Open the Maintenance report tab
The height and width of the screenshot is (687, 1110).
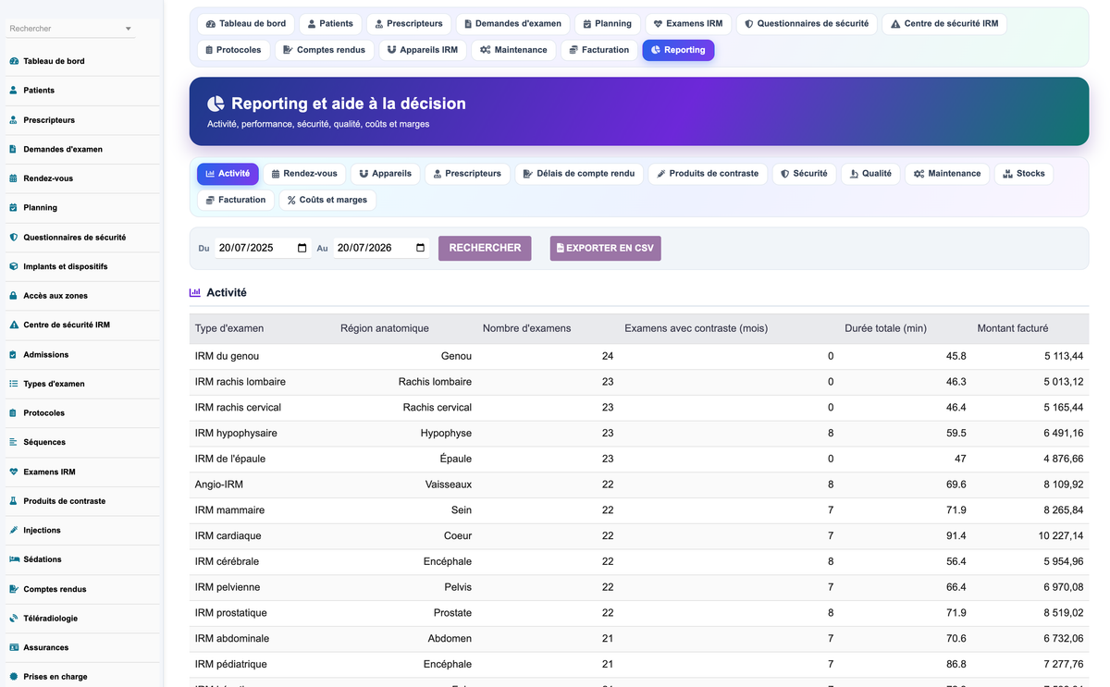click(x=947, y=174)
